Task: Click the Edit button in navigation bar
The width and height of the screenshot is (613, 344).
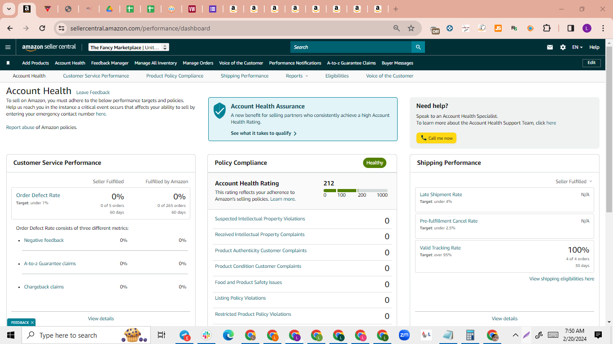Action: click(591, 63)
